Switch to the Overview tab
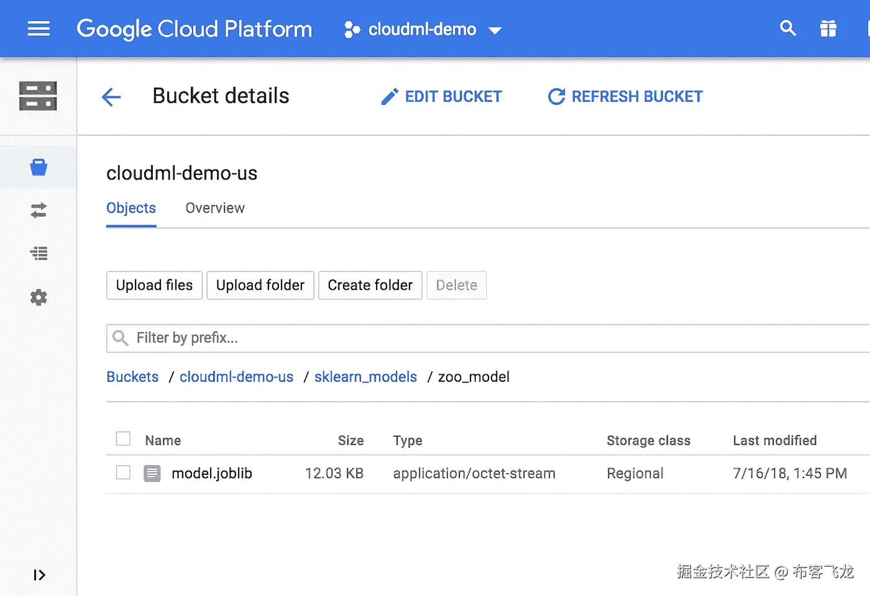The image size is (870, 596). [x=215, y=208]
